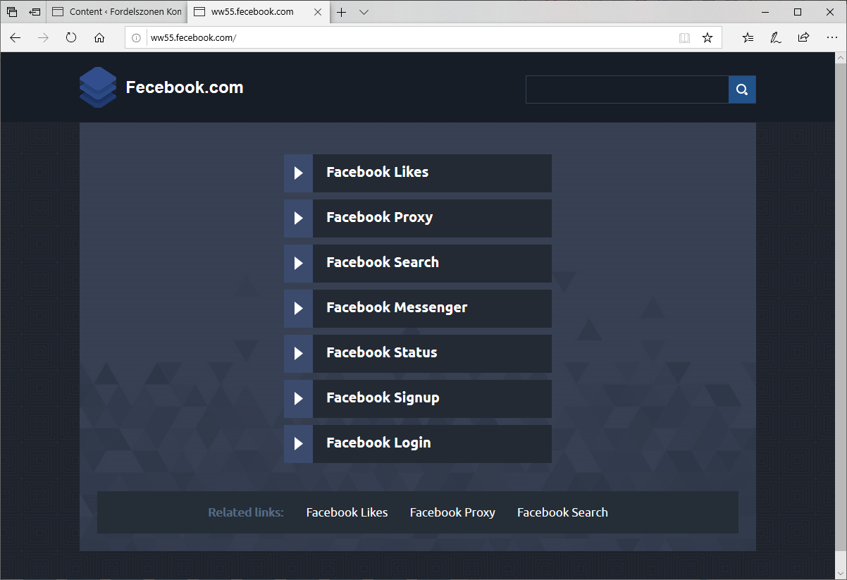Viewport: 847px width, 580px height.
Task: Follow the related link Facebook Likes
Action: click(x=347, y=512)
